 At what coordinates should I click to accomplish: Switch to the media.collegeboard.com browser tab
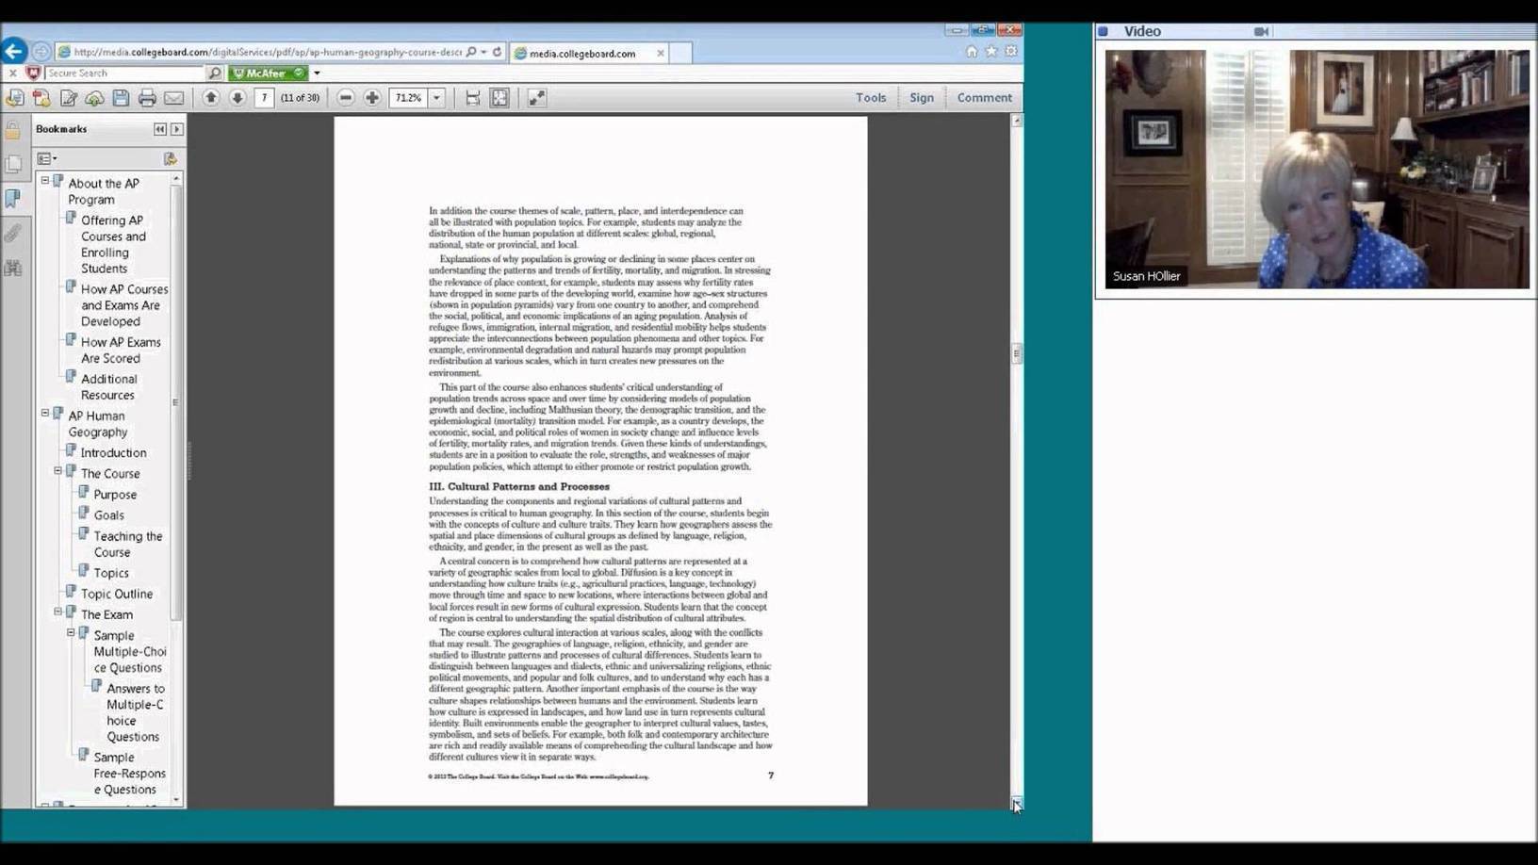582,54
